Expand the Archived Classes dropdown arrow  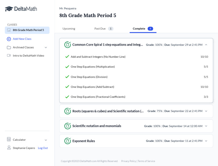pos(46,47)
